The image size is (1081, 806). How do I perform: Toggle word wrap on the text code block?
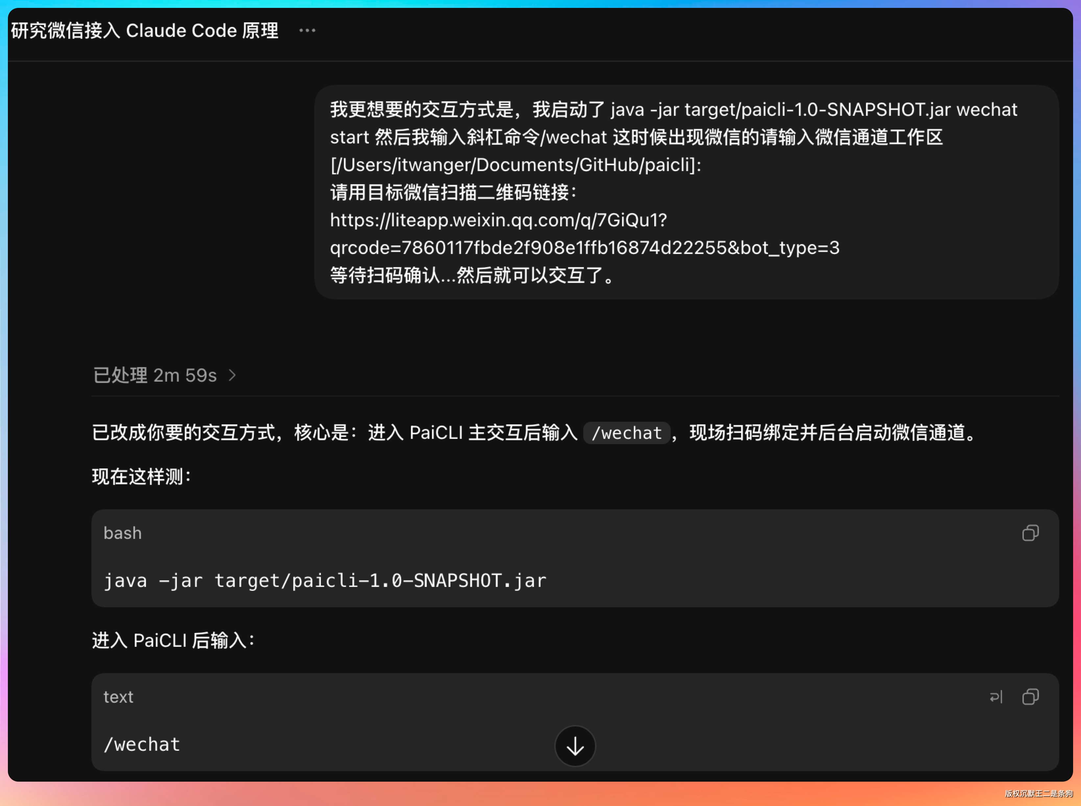[996, 697]
